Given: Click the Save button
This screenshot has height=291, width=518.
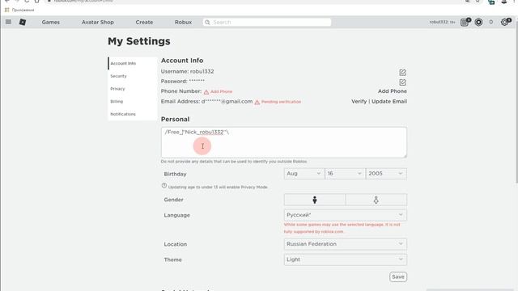Looking at the screenshot, I should (x=398, y=276).
